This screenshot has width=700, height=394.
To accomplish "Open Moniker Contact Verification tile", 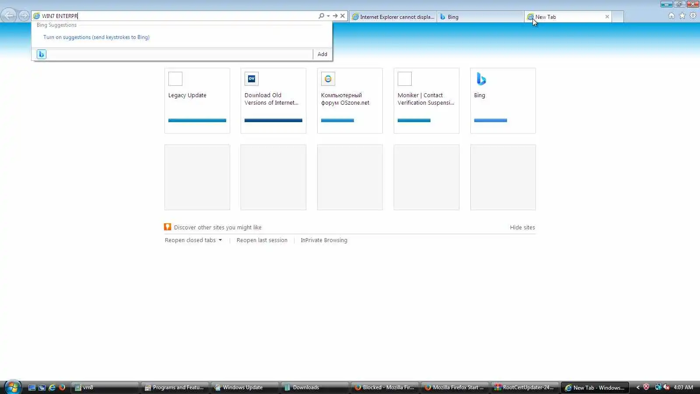I will tap(427, 101).
